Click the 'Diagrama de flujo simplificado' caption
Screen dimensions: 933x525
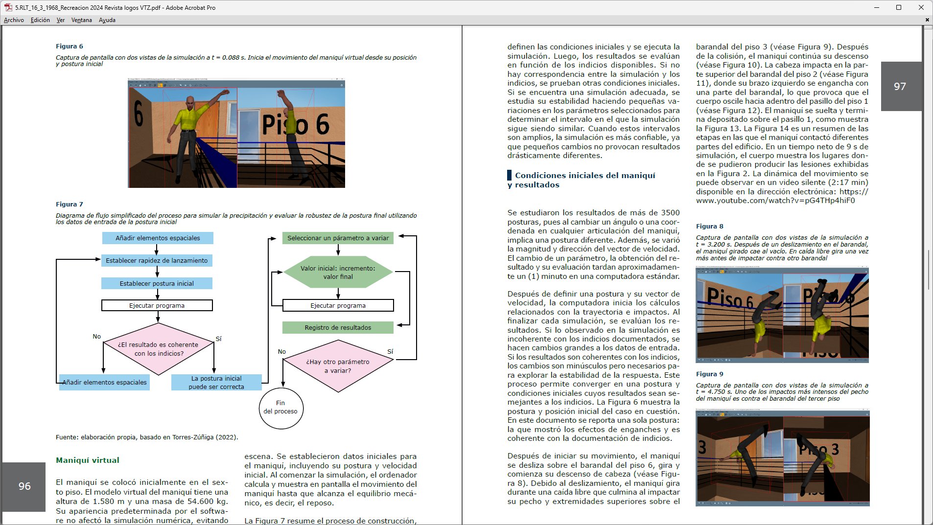236,219
